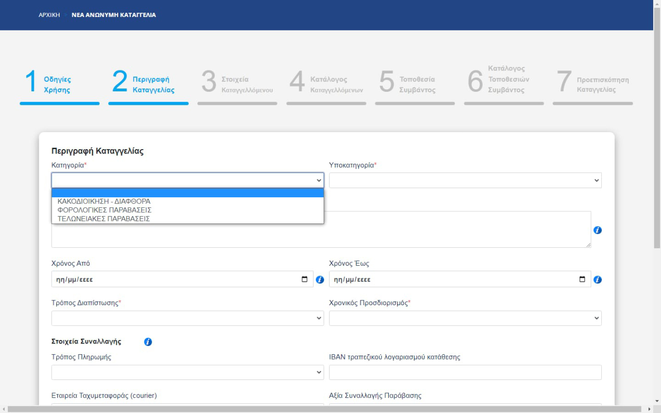Collapse the Κατηγορία dropdown

click(x=188, y=180)
